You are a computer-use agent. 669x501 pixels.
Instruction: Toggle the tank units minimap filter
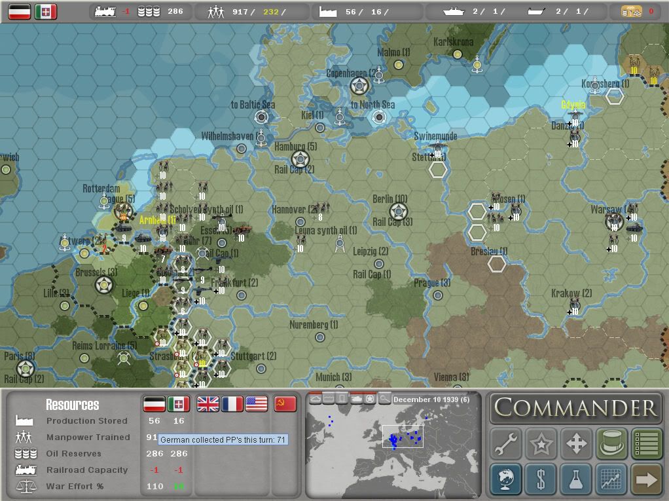click(x=357, y=399)
